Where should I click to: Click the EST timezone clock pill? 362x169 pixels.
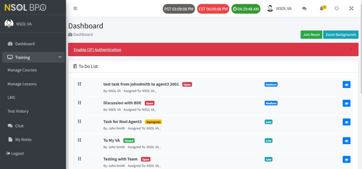tap(213, 8)
